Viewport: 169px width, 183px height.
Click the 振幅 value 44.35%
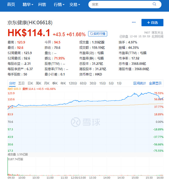pyautogui.click(x=133, y=48)
